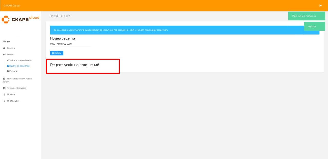Click the blue Tab navigation hint banner
This screenshot has height=159, width=328.
point(177,30)
